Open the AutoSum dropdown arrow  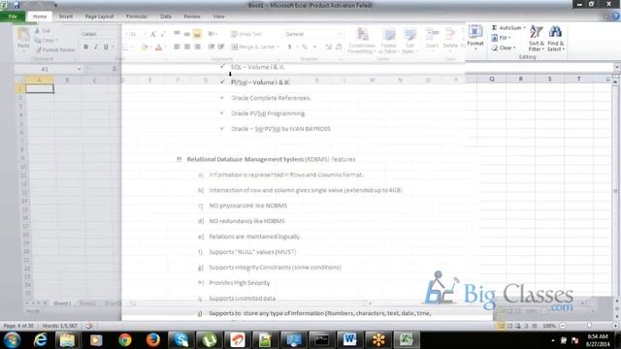(524, 28)
